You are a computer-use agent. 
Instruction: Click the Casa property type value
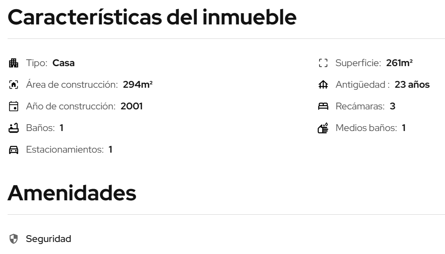tap(64, 63)
